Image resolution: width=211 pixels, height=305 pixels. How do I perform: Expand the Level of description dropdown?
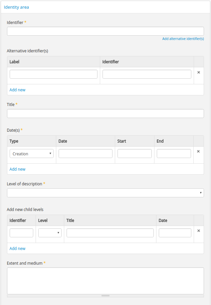105,193
